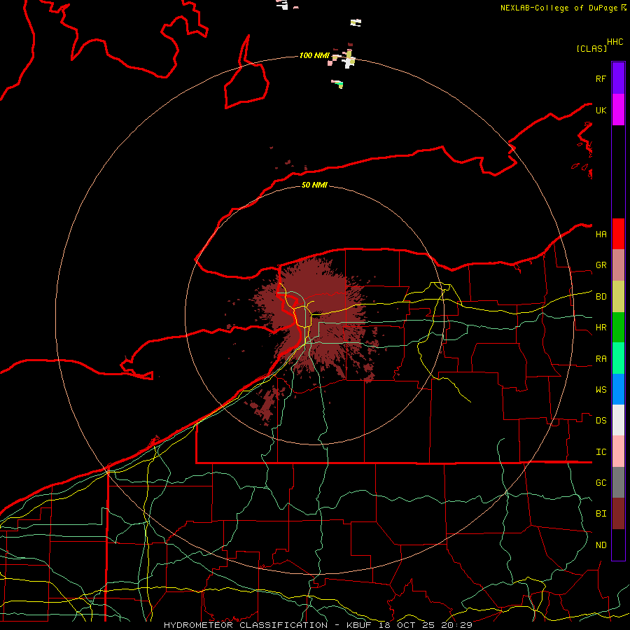
Task: Click the "BD" legend label
Action: [601, 297]
